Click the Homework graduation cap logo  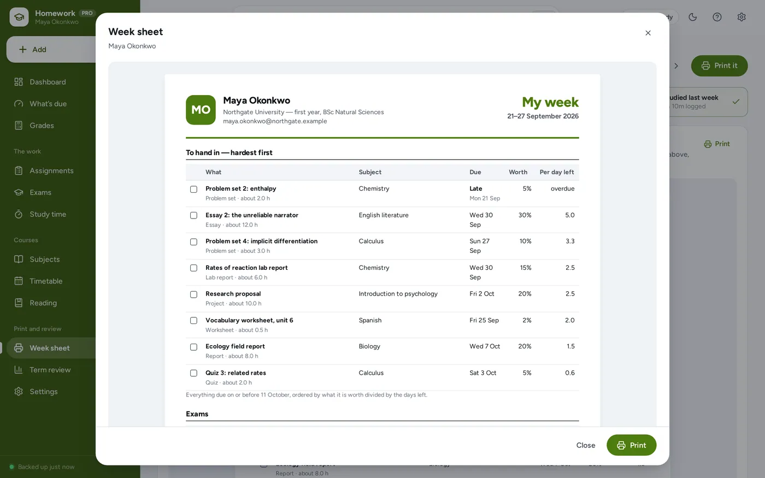pyautogui.click(x=19, y=17)
